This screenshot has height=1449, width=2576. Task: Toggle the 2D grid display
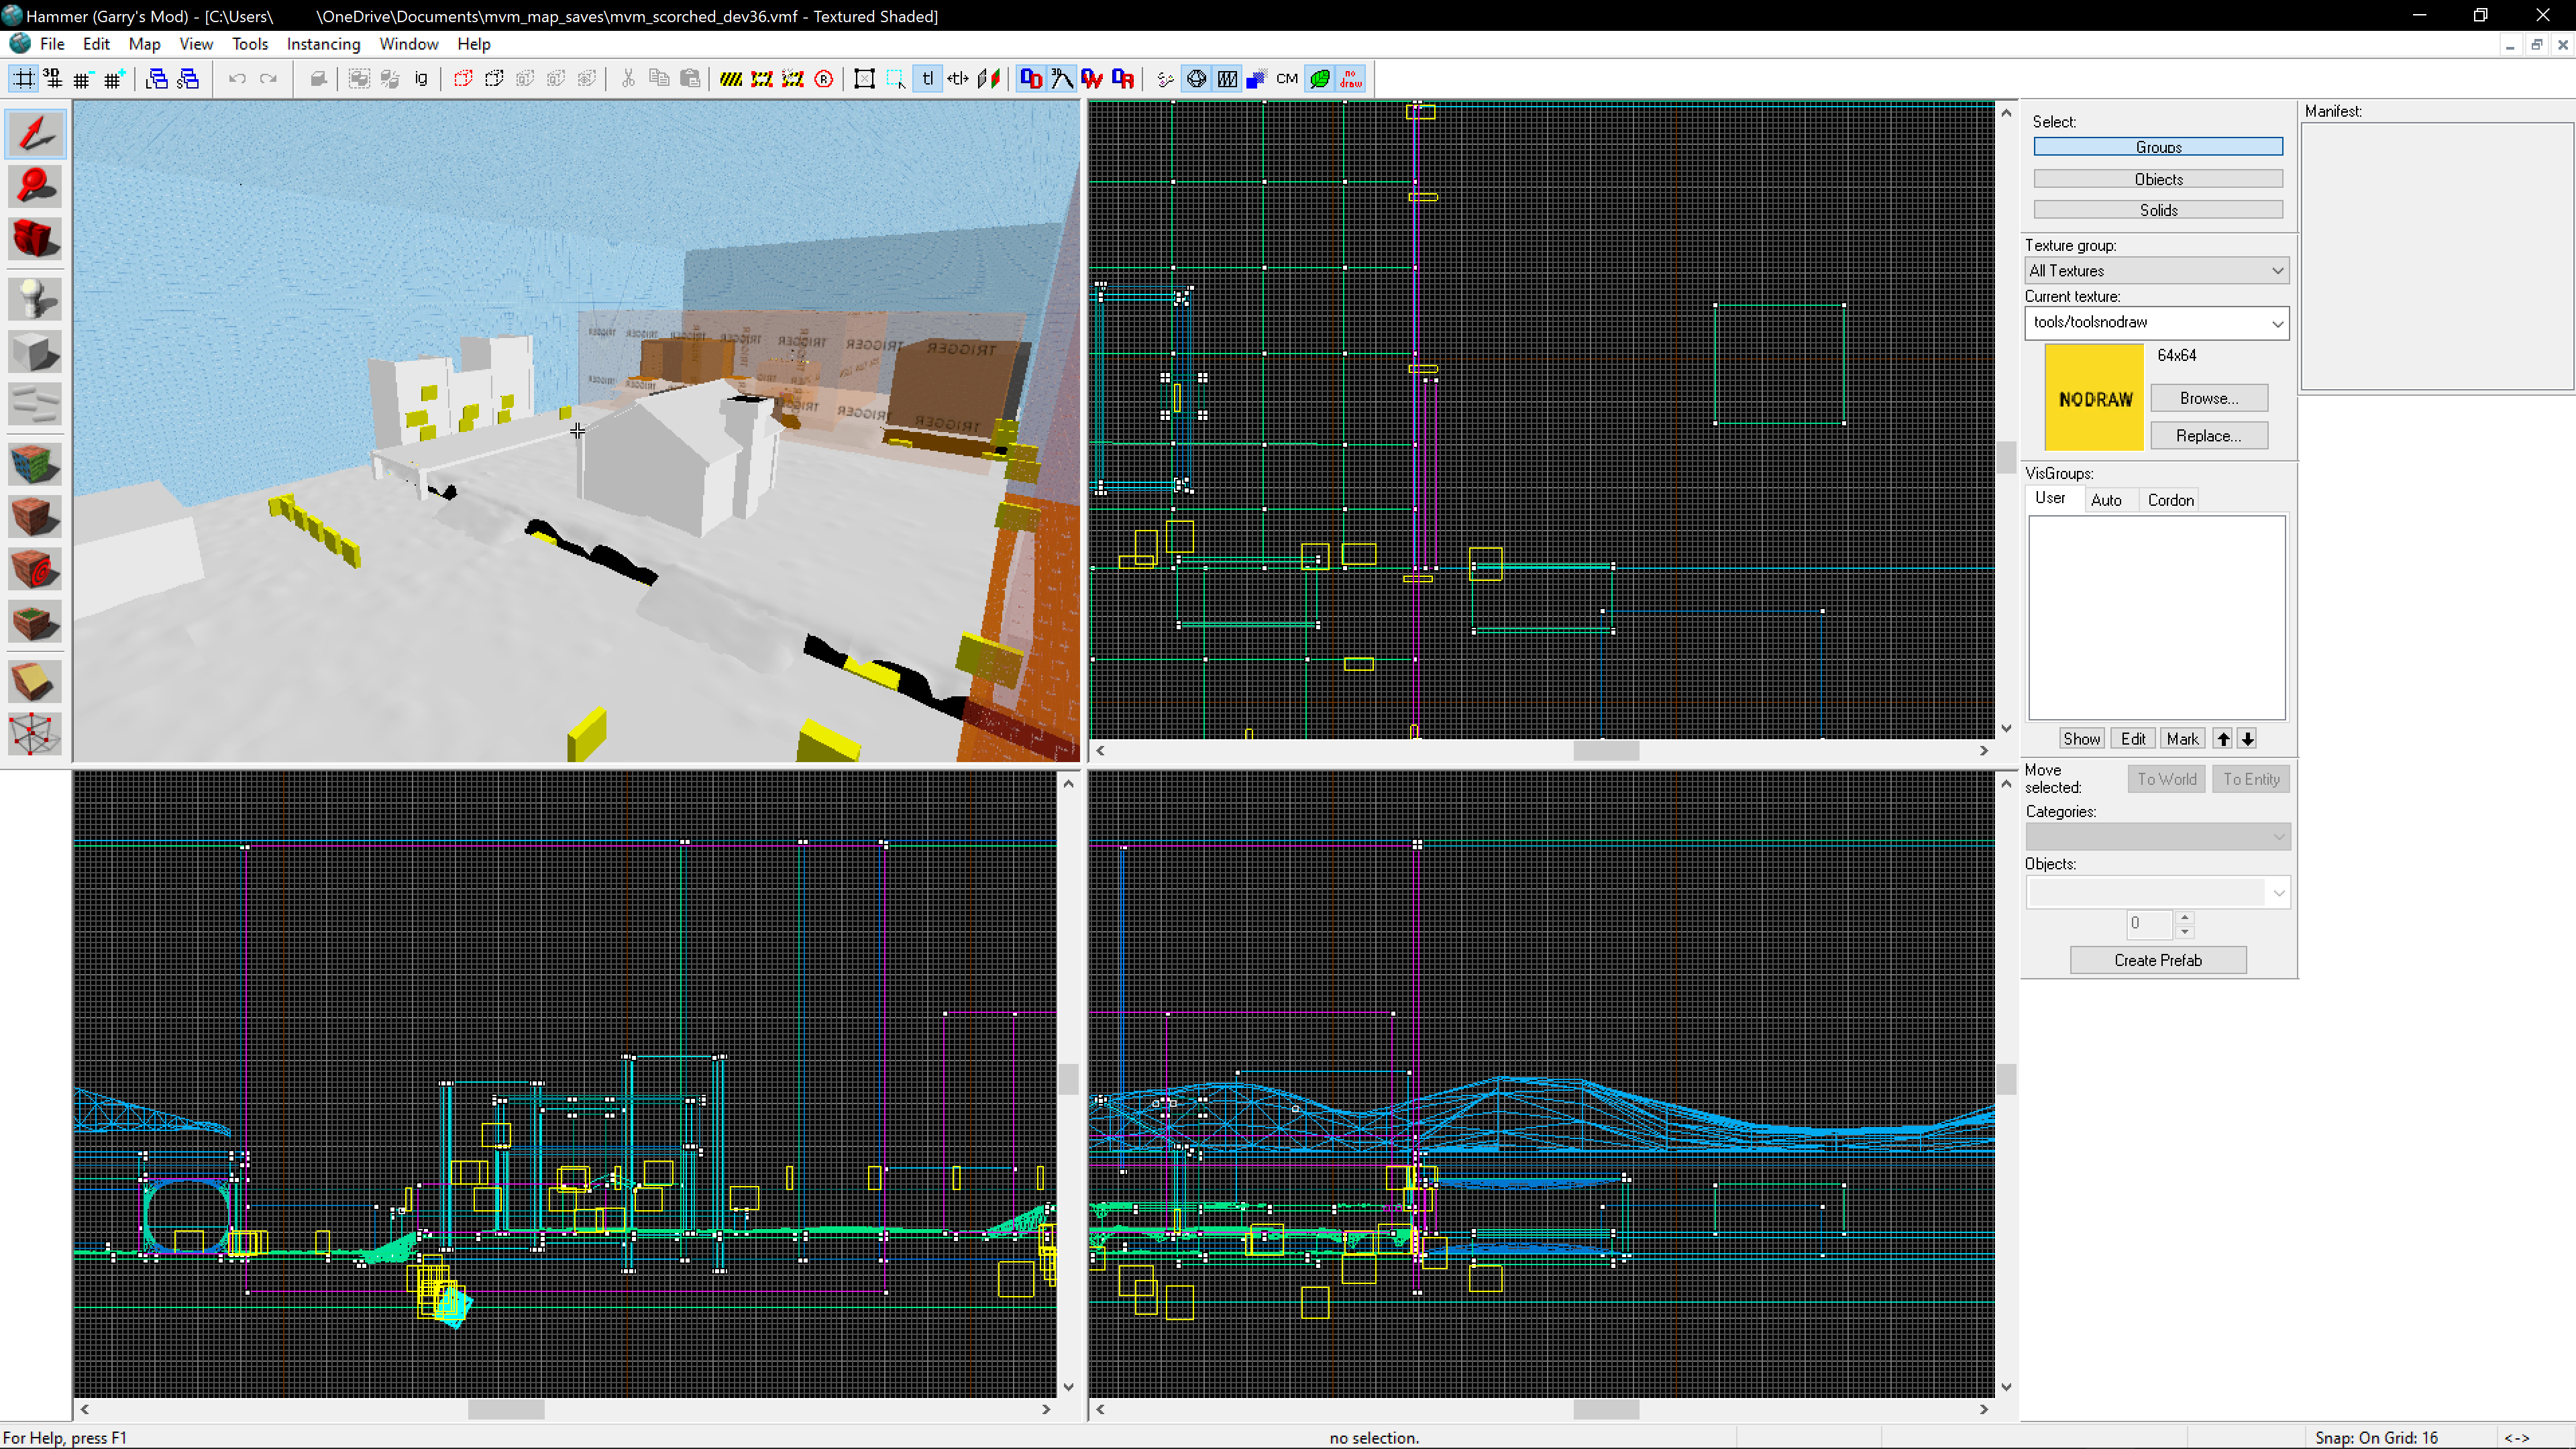point(22,79)
